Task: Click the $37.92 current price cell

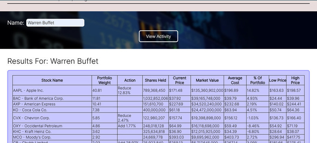Action: (x=179, y=98)
